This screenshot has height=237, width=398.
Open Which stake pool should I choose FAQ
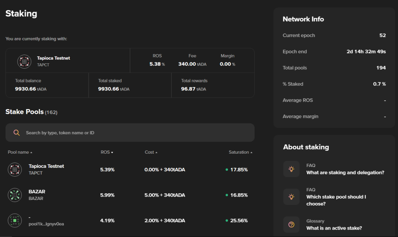click(x=336, y=200)
